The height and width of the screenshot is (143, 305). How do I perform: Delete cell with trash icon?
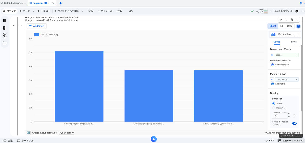[x=292, y=20]
